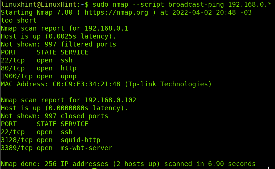Image resolution: width=275 pixels, height=169 pixels.
Task: Click the 1900/tcp upnp port line
Action: pyautogui.click(x=39, y=77)
